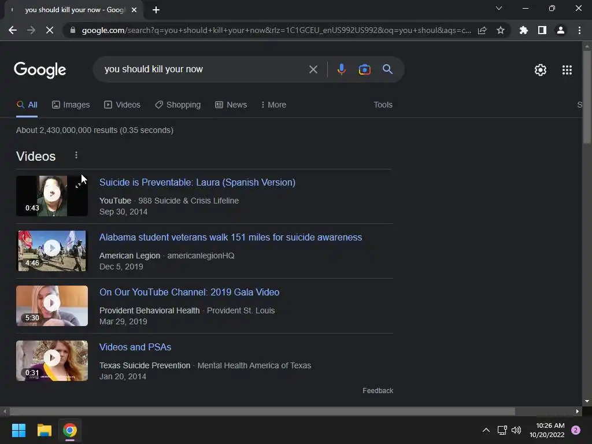This screenshot has height=444, width=592.
Task: Select the 'you should kill your now' browser tab
Action: [x=74, y=10]
